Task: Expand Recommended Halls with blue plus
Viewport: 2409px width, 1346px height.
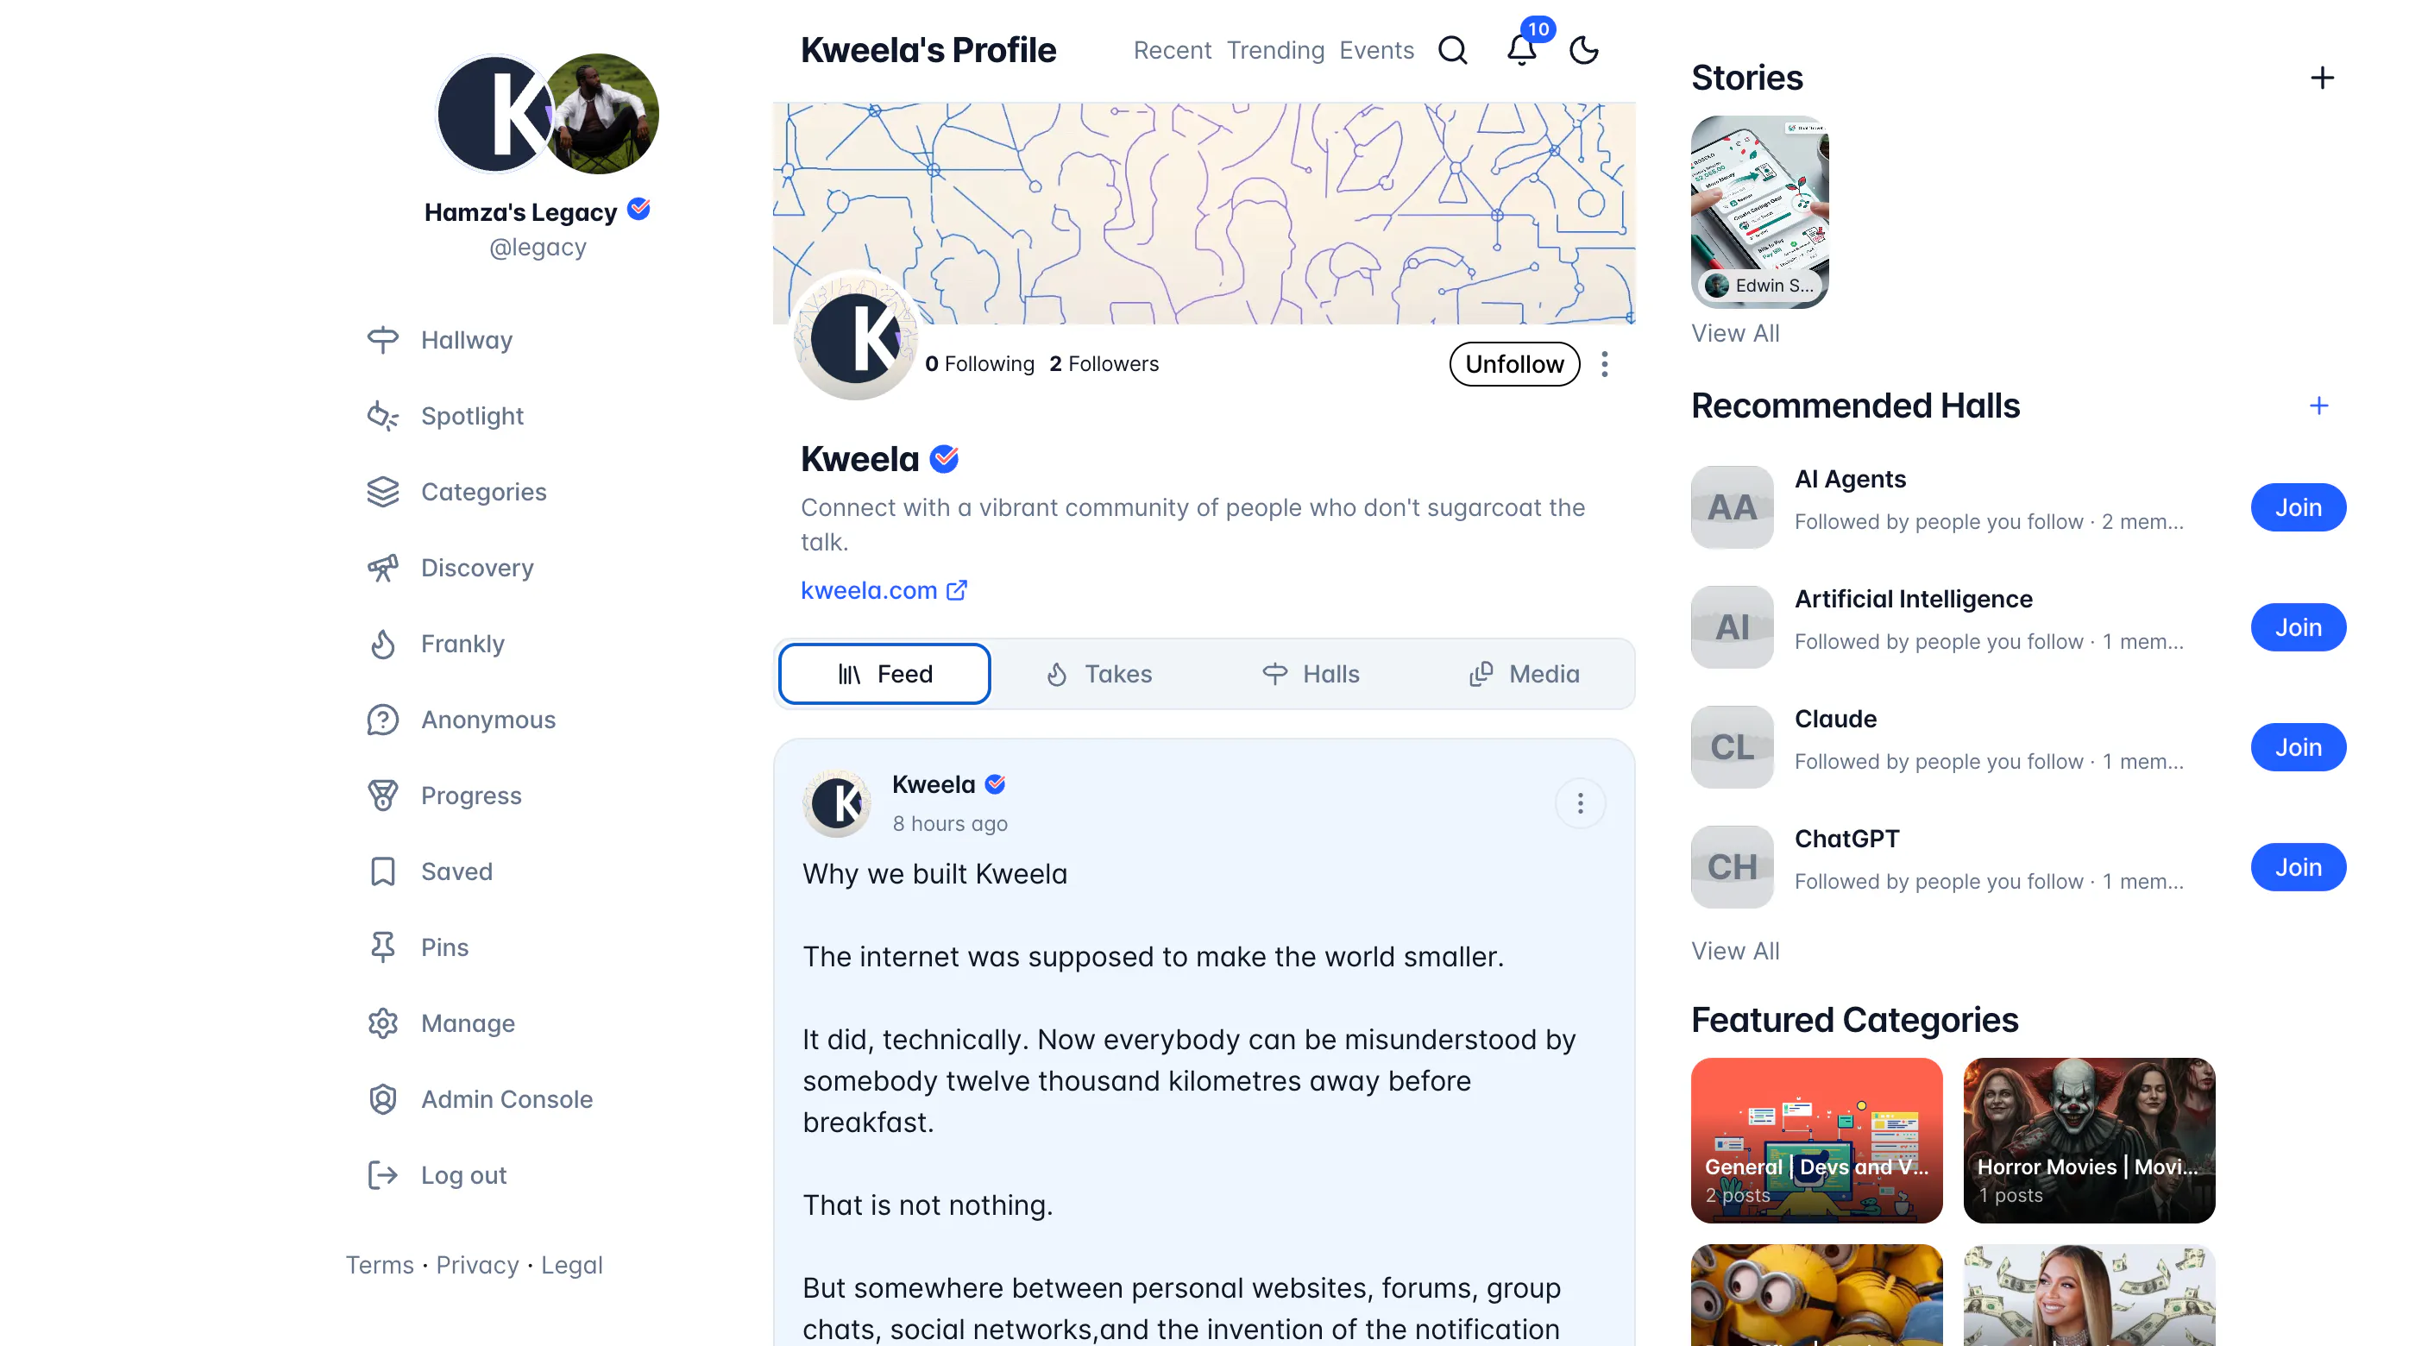Action: click(x=2318, y=406)
